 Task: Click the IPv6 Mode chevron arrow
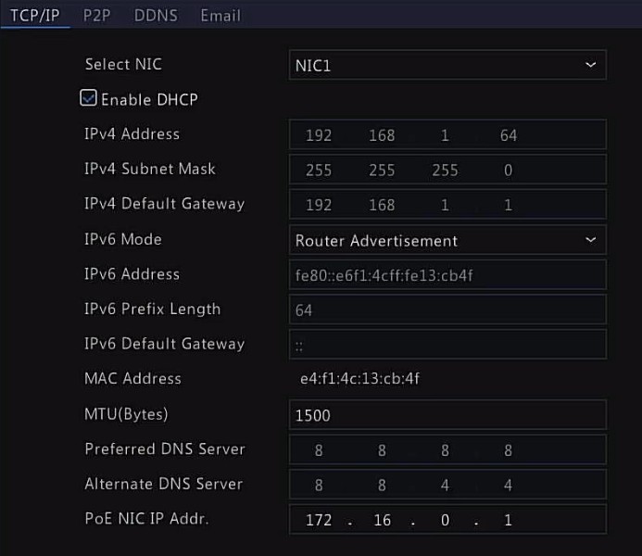591,240
